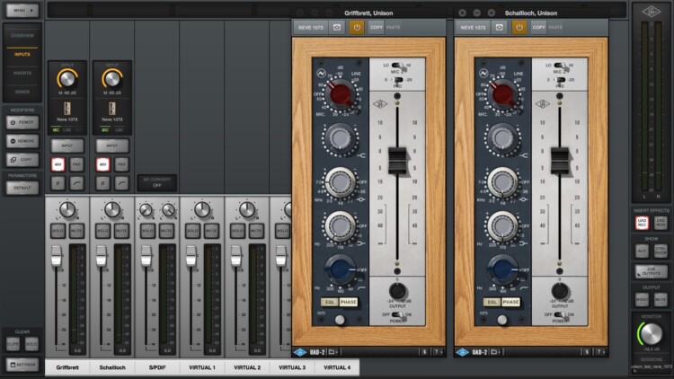Image resolution: width=674 pixels, height=379 pixels.
Task: Toggle 48V phantom power on Griffbrett
Action: (x=58, y=164)
